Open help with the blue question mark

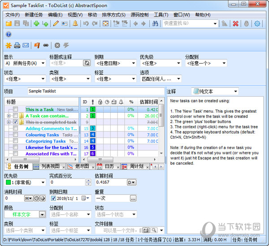coord(9,34)
